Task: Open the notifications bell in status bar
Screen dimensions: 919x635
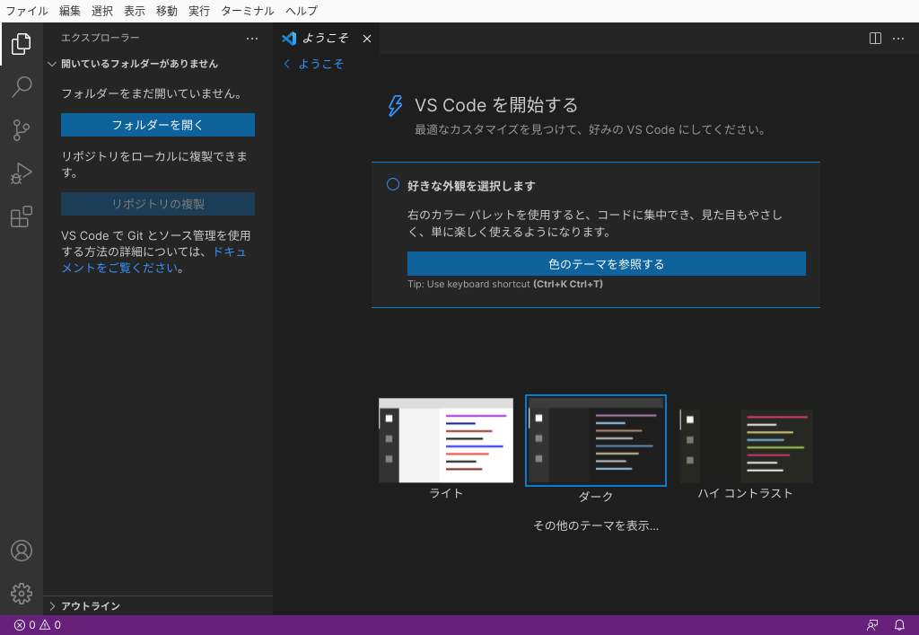Action: pos(899,625)
